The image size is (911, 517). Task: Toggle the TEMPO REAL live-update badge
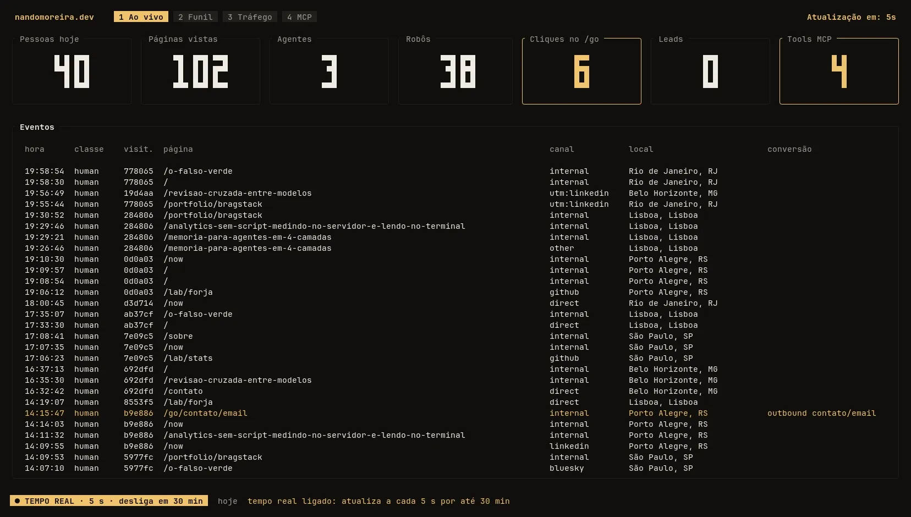109,501
